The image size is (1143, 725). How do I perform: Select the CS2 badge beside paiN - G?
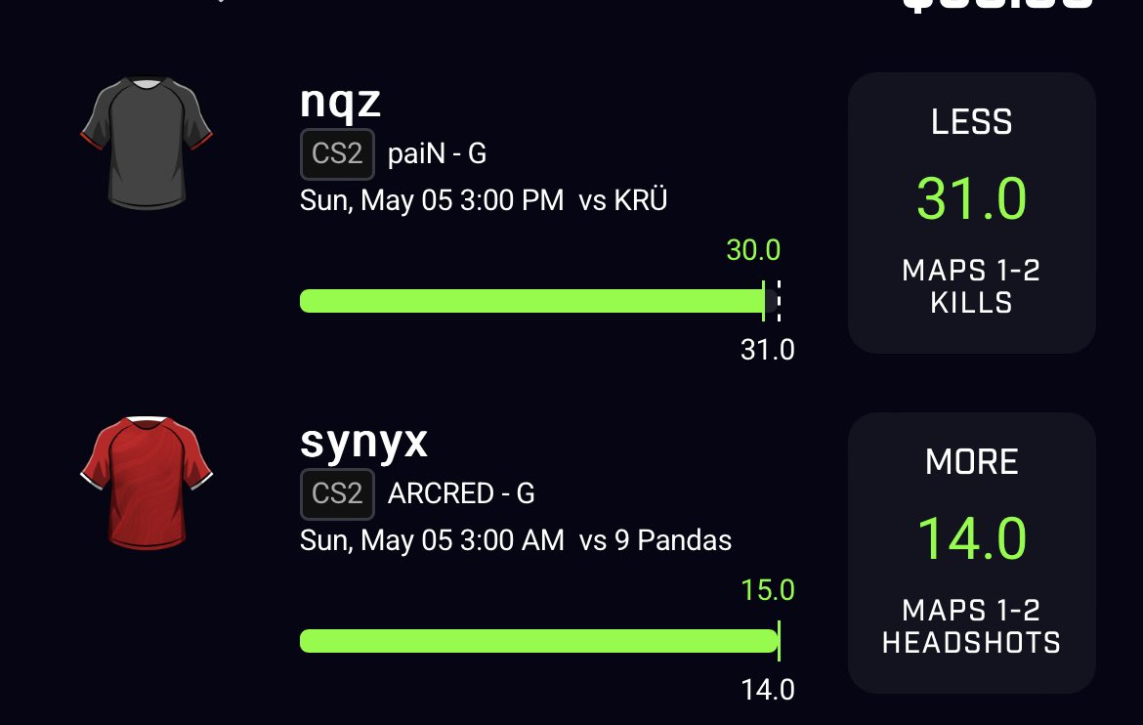(337, 154)
